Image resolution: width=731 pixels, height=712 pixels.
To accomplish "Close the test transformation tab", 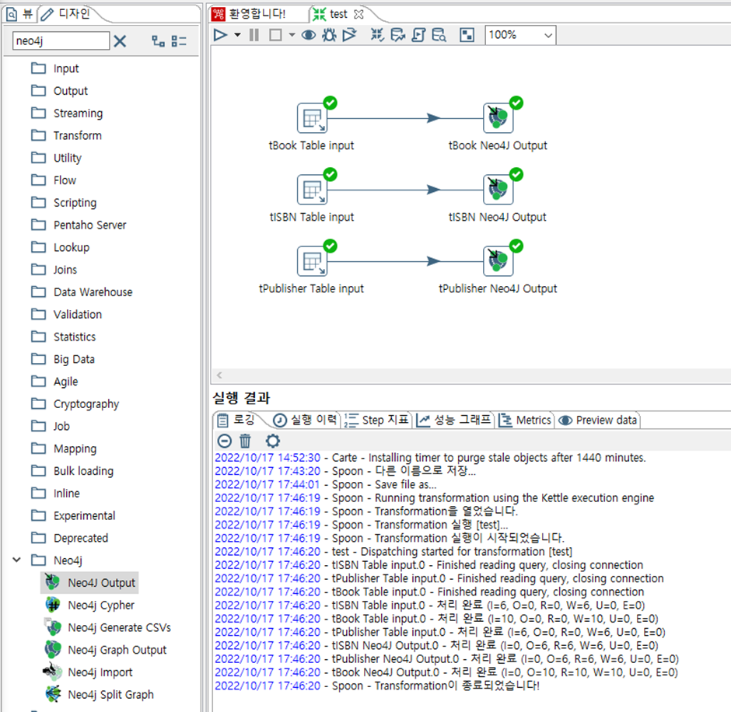I will point(359,15).
